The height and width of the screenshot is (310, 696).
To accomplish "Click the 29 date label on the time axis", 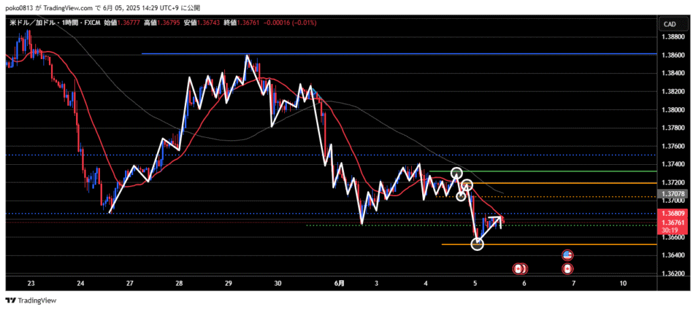I will coord(228,283).
